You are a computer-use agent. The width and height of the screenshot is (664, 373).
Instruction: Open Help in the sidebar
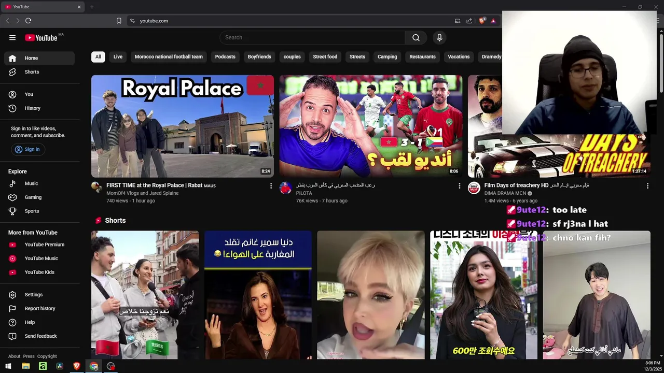(39, 322)
